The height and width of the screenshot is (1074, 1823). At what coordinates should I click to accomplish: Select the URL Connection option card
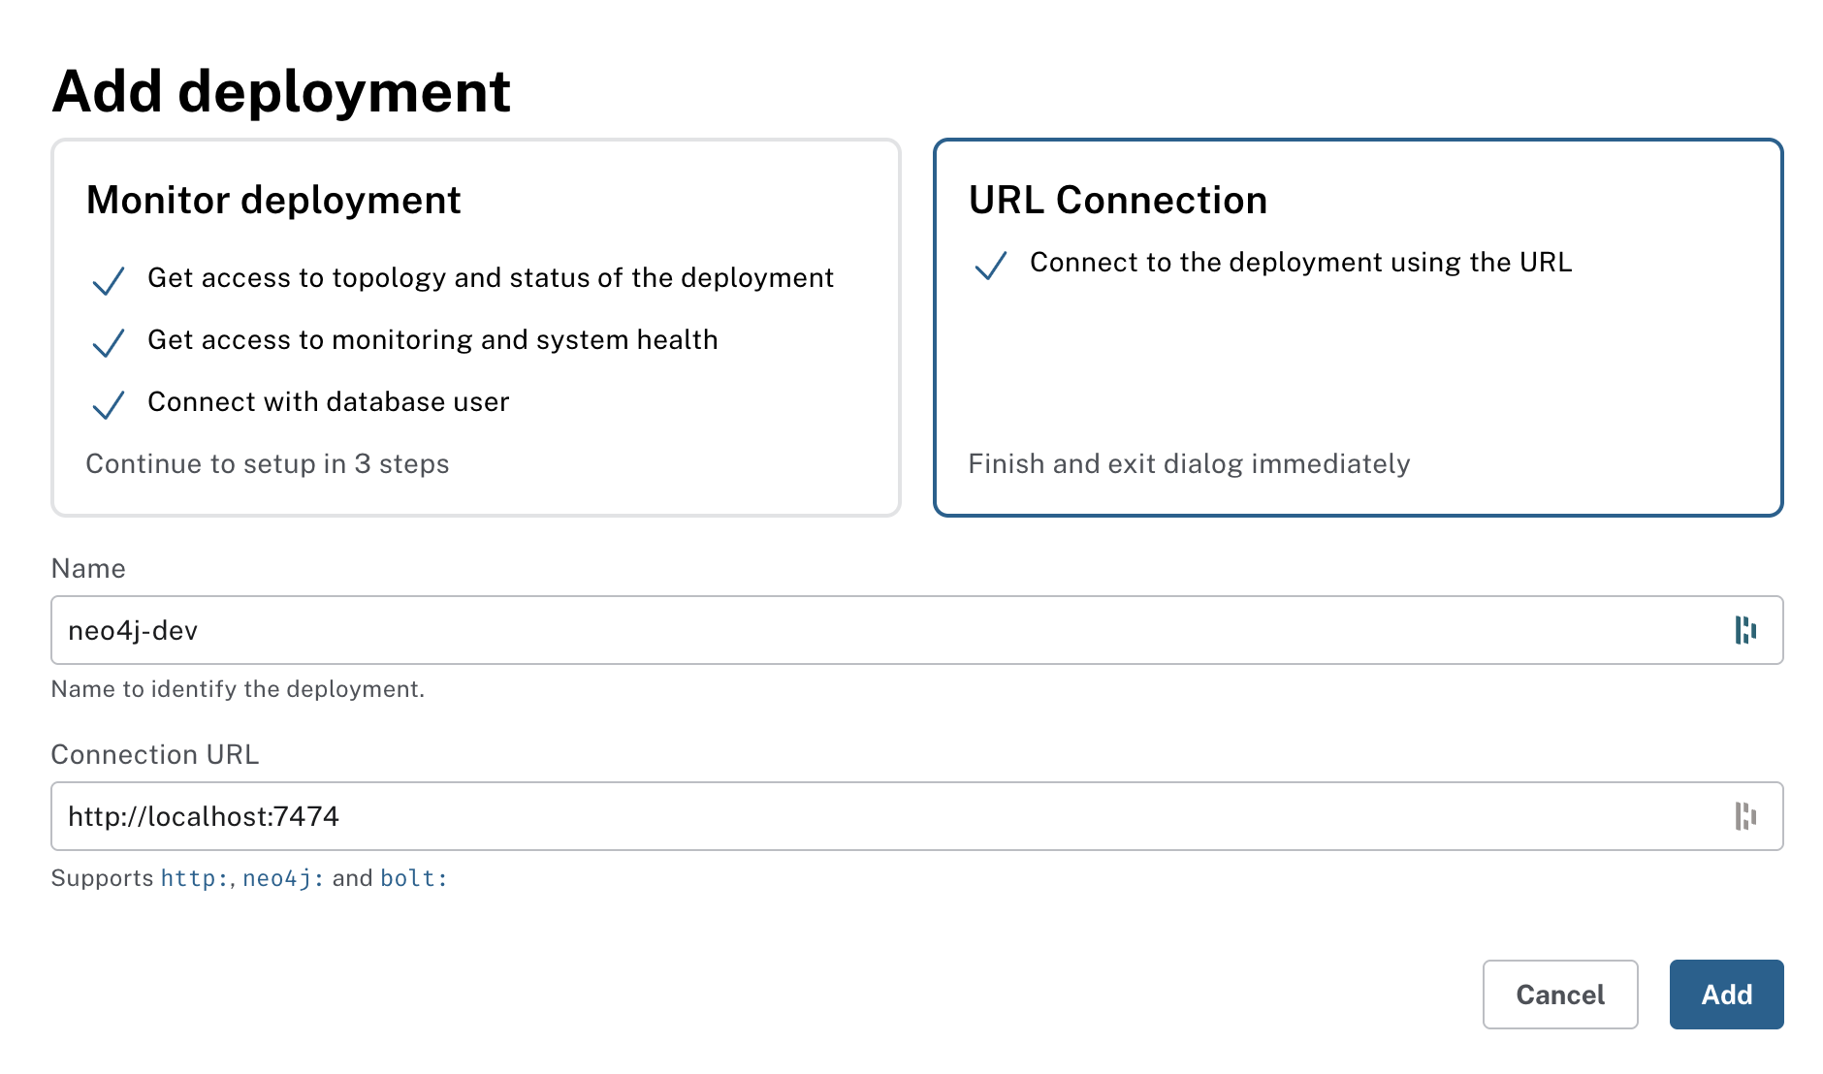[x=1358, y=327]
